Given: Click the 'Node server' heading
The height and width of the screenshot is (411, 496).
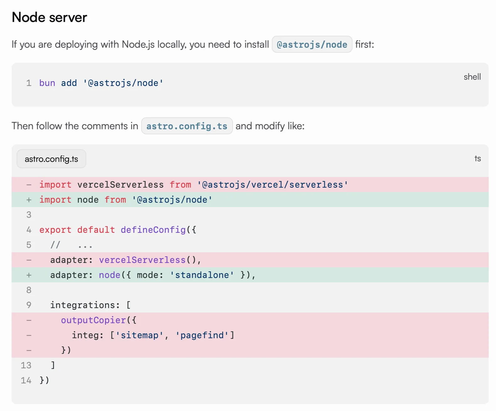Looking at the screenshot, I should point(49,17).
